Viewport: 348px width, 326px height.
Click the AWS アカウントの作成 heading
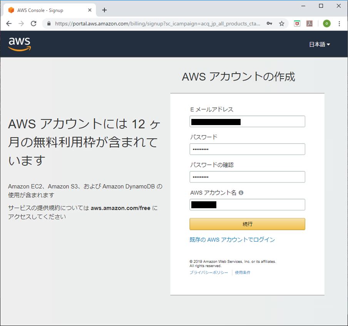click(x=238, y=77)
